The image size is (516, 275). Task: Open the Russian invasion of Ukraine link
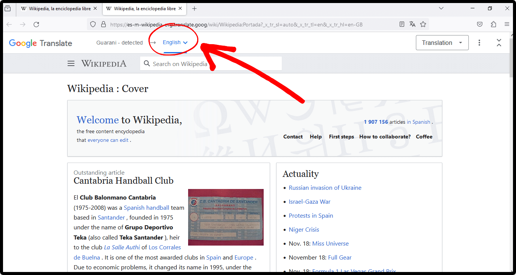click(x=325, y=188)
